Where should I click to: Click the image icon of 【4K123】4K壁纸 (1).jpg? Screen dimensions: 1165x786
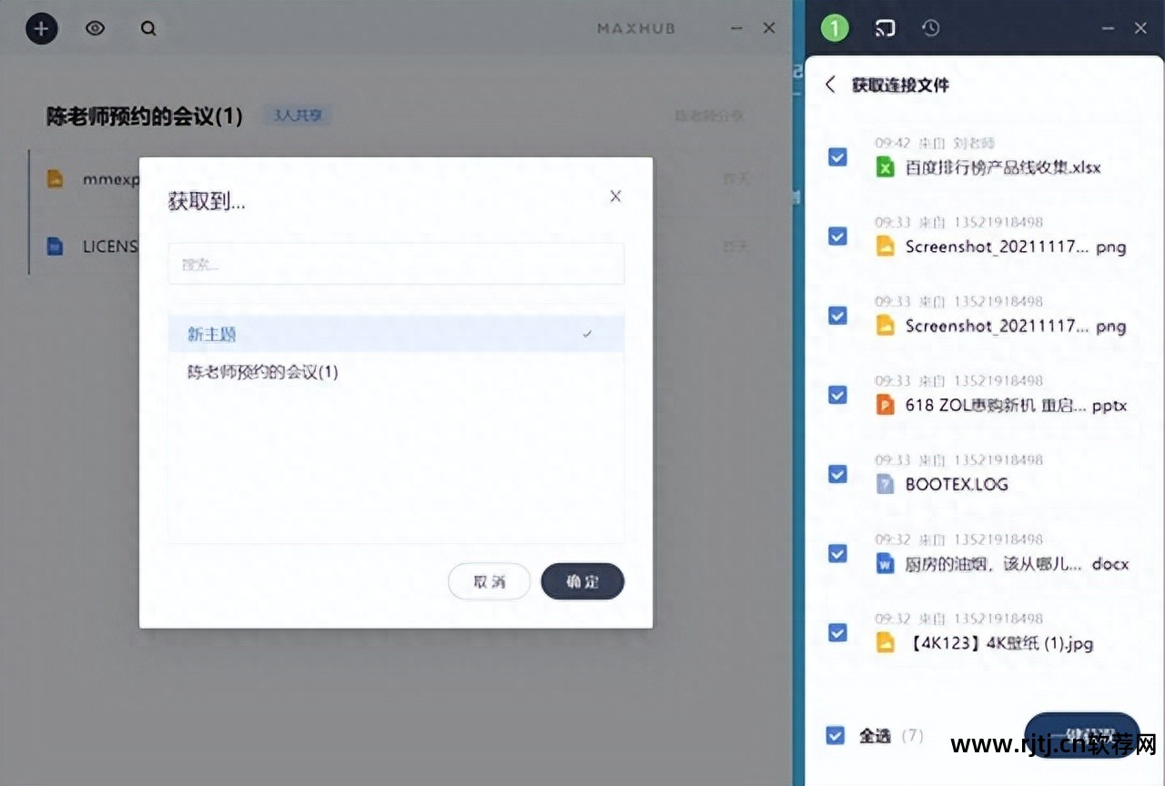[x=886, y=642]
